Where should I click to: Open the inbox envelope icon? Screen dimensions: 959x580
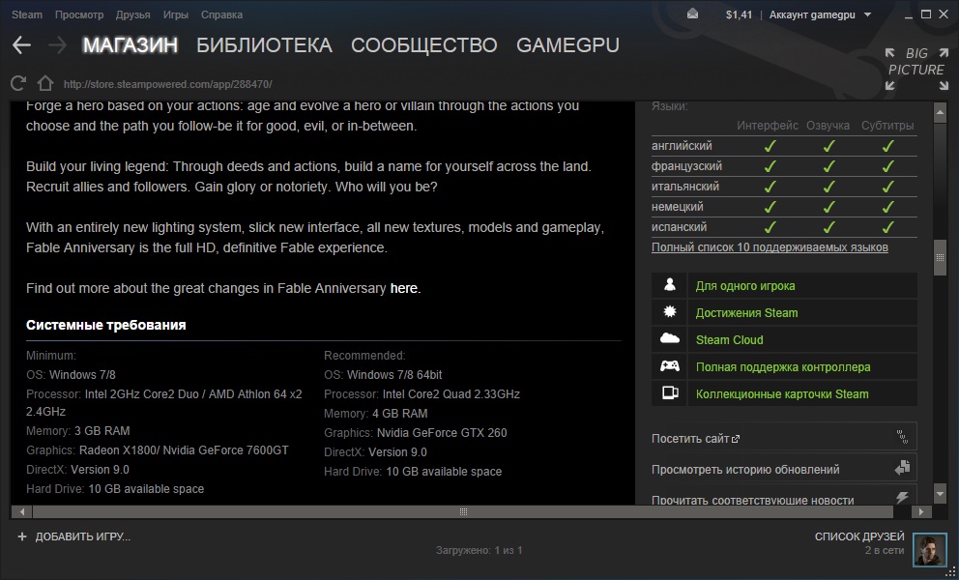692,14
